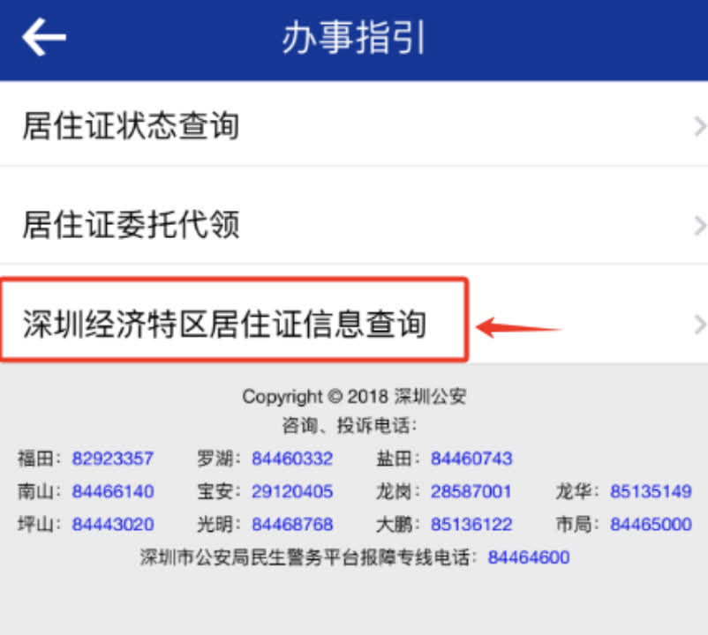Call 光明 phone number 84468768
The width and height of the screenshot is (708, 635).
(292, 524)
